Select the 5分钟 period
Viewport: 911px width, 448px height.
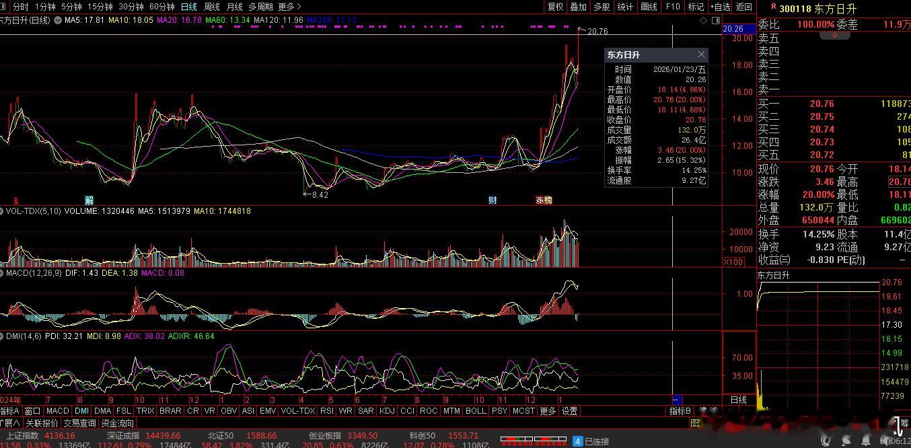[x=71, y=7]
